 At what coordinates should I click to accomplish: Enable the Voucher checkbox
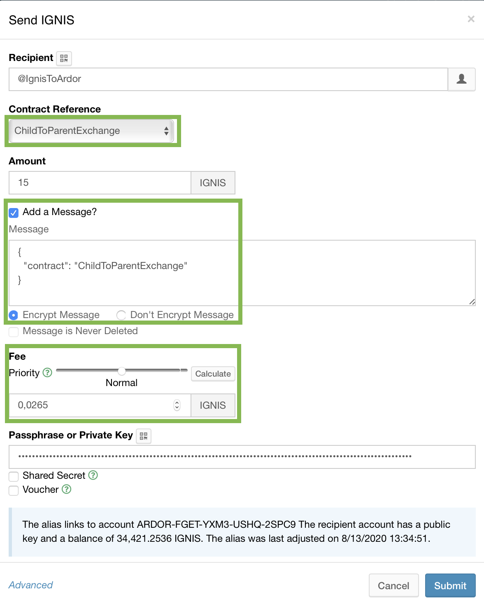[14, 490]
